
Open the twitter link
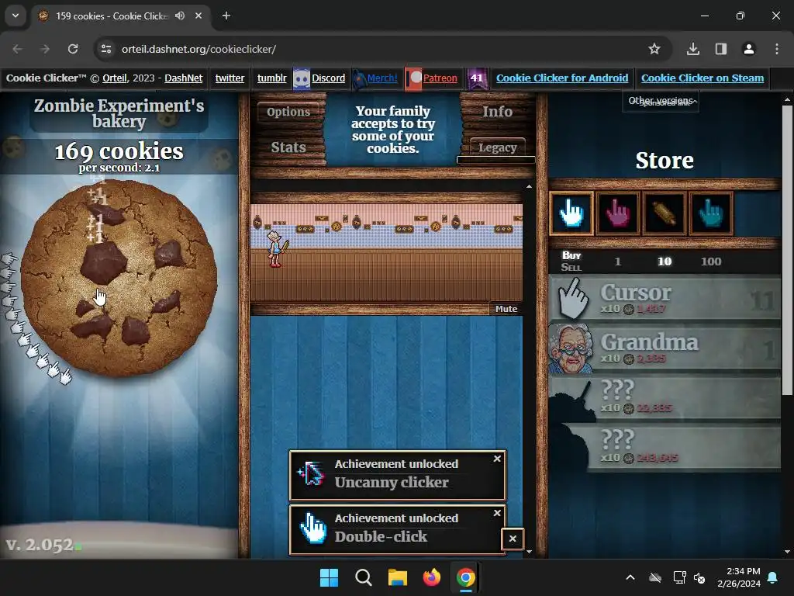click(230, 78)
